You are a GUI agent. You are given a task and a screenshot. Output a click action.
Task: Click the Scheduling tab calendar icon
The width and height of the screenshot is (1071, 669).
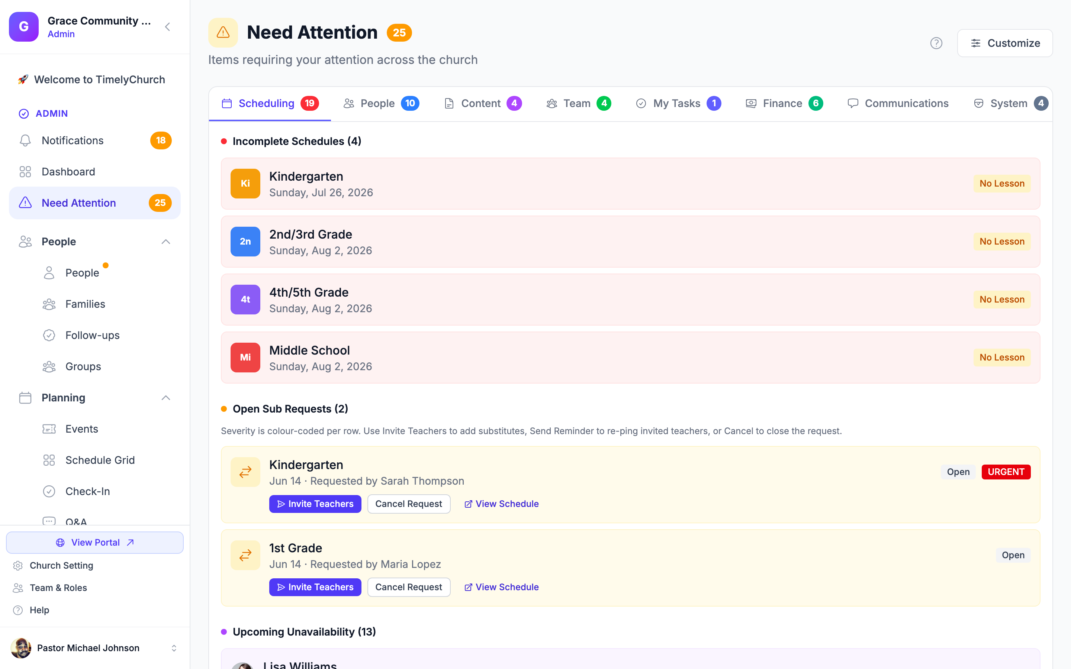click(x=226, y=103)
